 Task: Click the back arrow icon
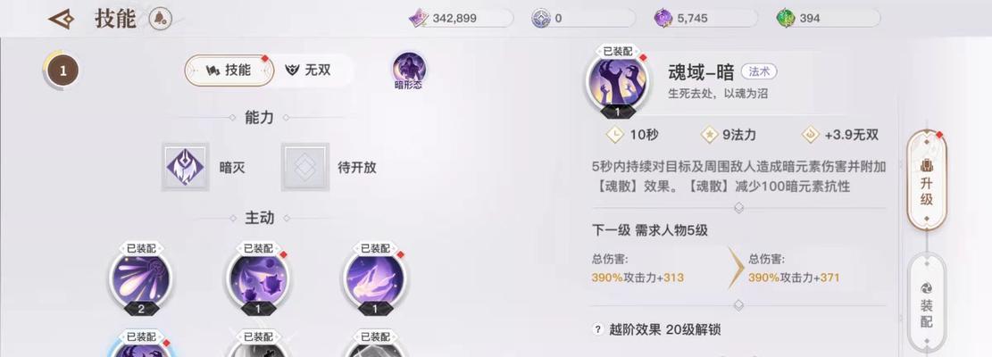62,19
